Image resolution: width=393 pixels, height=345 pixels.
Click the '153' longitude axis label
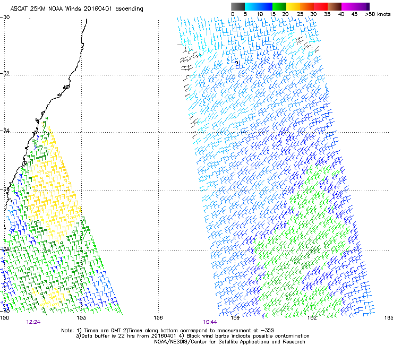pyautogui.click(x=81, y=318)
